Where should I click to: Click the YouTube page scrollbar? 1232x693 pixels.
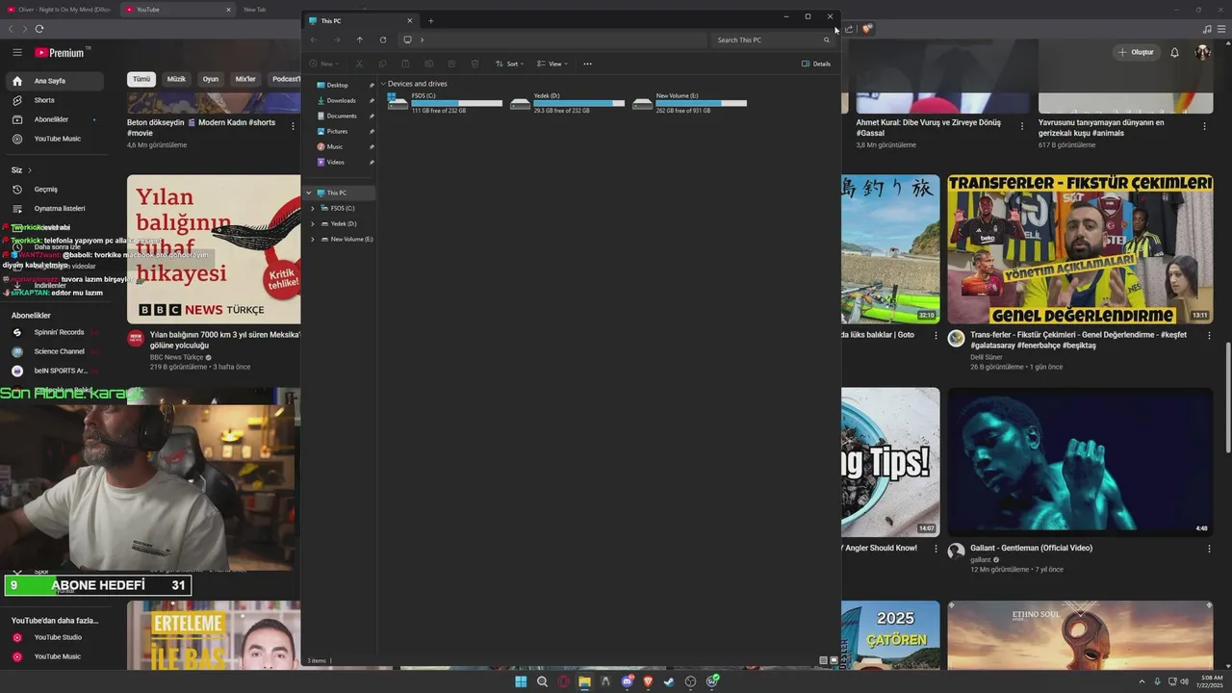pyautogui.click(x=1227, y=398)
